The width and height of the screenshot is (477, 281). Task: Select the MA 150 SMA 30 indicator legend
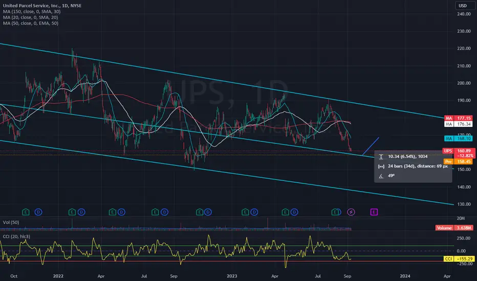(32, 12)
